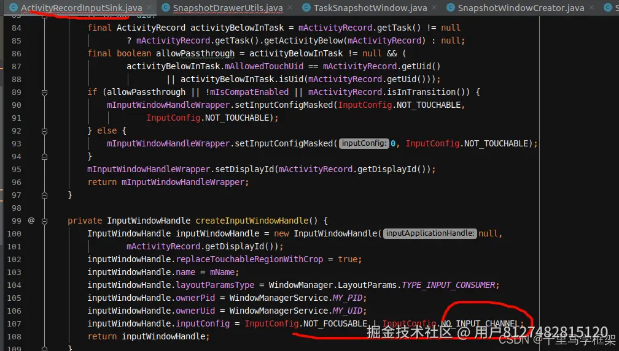Toggle the fold end marker at line 94
The height and width of the screenshot is (351, 619).
[x=45, y=157]
